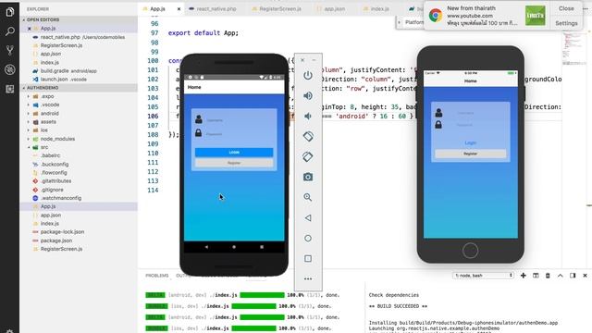592x333 pixels.
Task: Close the App.js editor tab
Action: (x=179, y=8)
